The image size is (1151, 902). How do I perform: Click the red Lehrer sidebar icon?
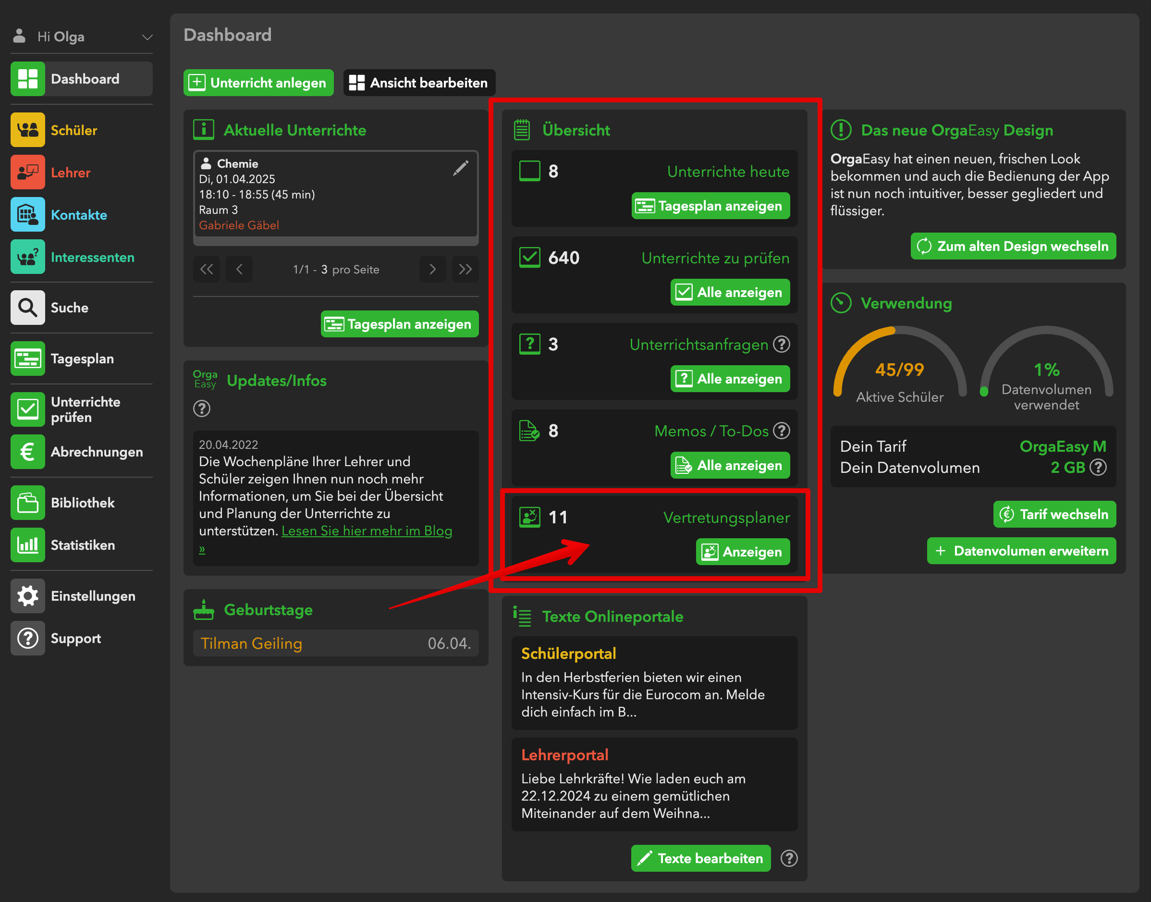pos(27,172)
